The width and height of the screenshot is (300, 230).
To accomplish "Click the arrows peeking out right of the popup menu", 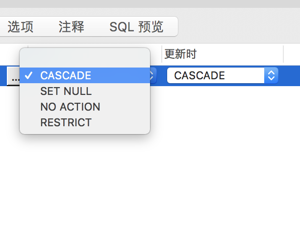I will (153, 75).
